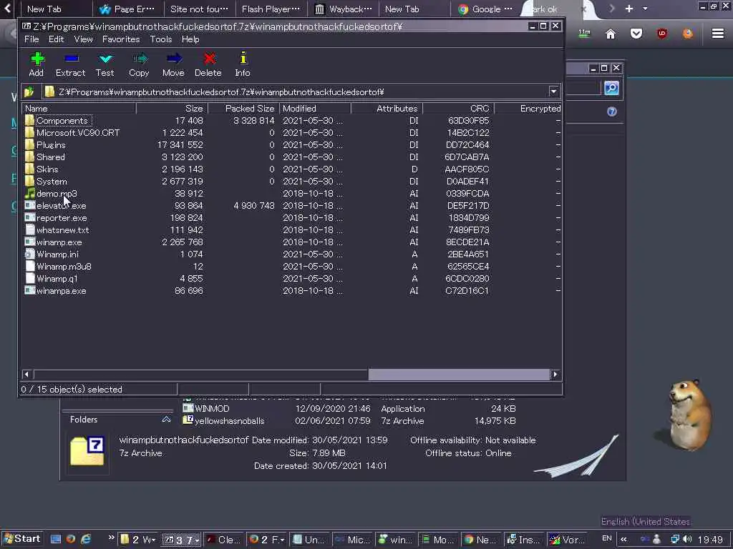Open the Cle... taskbar button
733x549 pixels.
(223, 540)
